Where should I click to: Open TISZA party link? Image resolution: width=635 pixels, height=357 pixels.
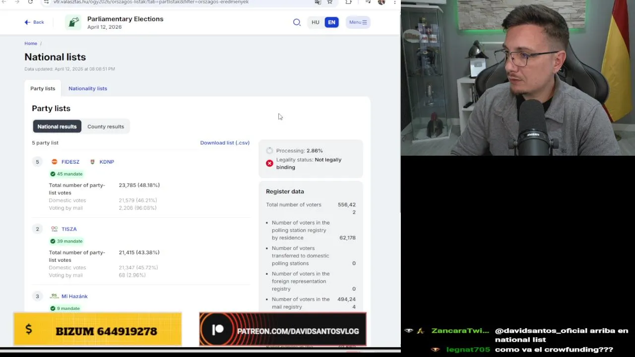[69, 229]
